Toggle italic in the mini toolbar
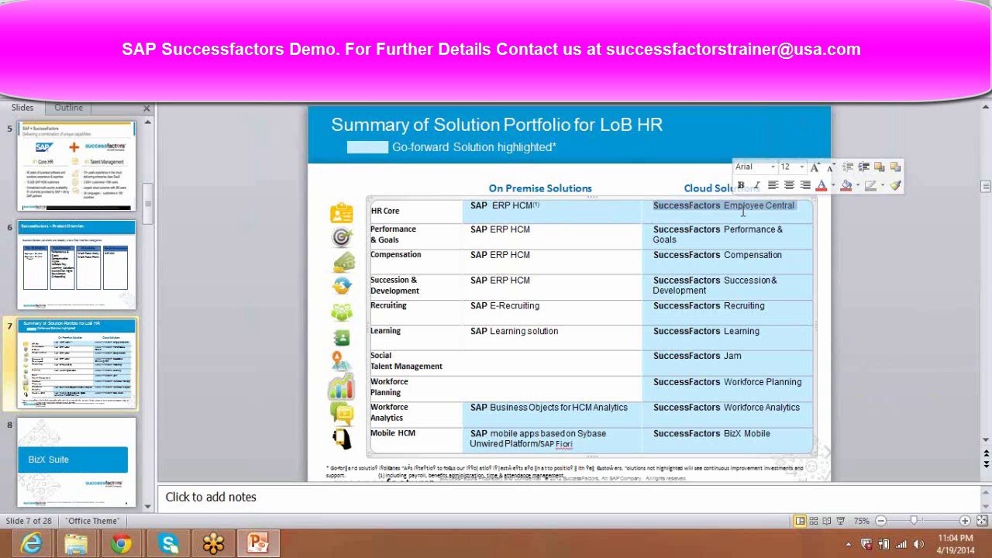992x558 pixels. click(x=756, y=185)
